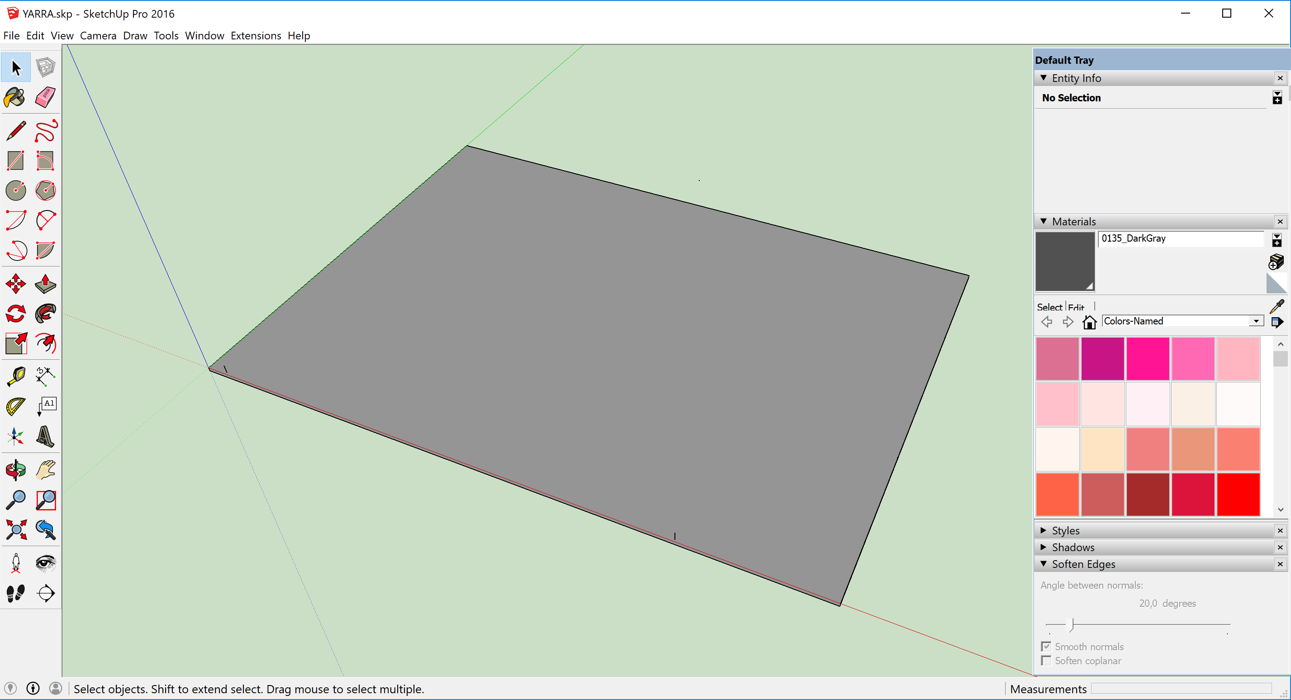The height and width of the screenshot is (700, 1291).
Task: Select the Offset tool
Action: tap(46, 343)
